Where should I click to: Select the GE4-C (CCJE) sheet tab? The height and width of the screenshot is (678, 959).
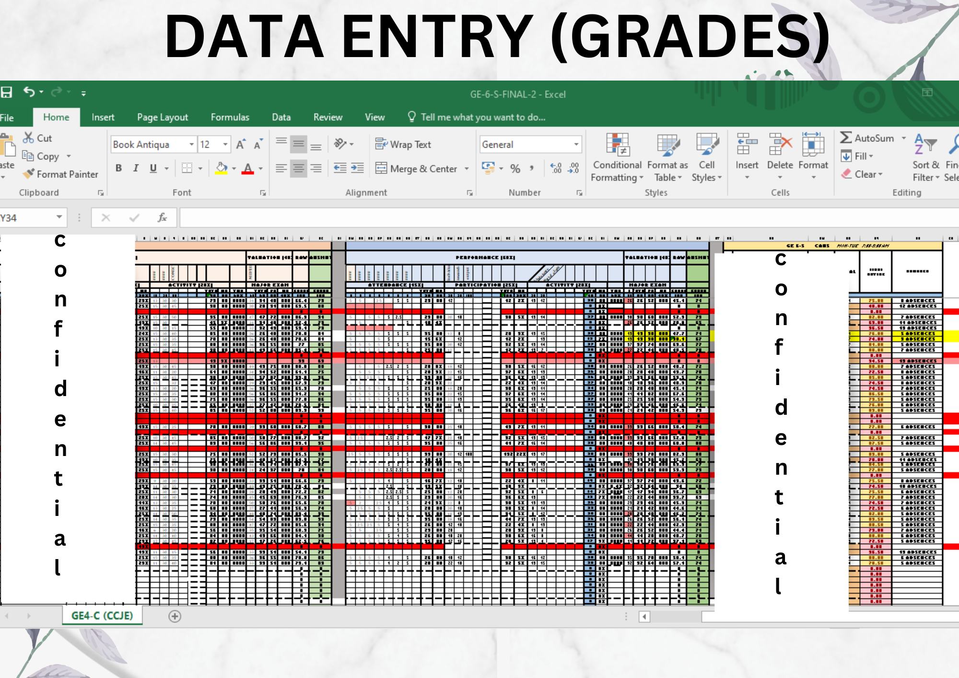coord(102,615)
